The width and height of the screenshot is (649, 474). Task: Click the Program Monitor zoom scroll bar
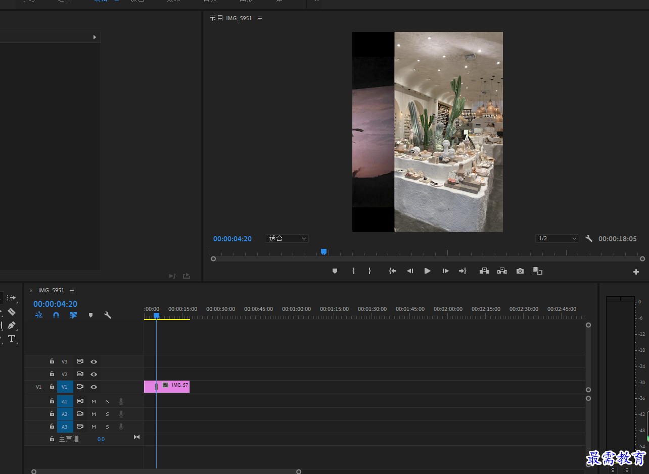(x=428, y=258)
